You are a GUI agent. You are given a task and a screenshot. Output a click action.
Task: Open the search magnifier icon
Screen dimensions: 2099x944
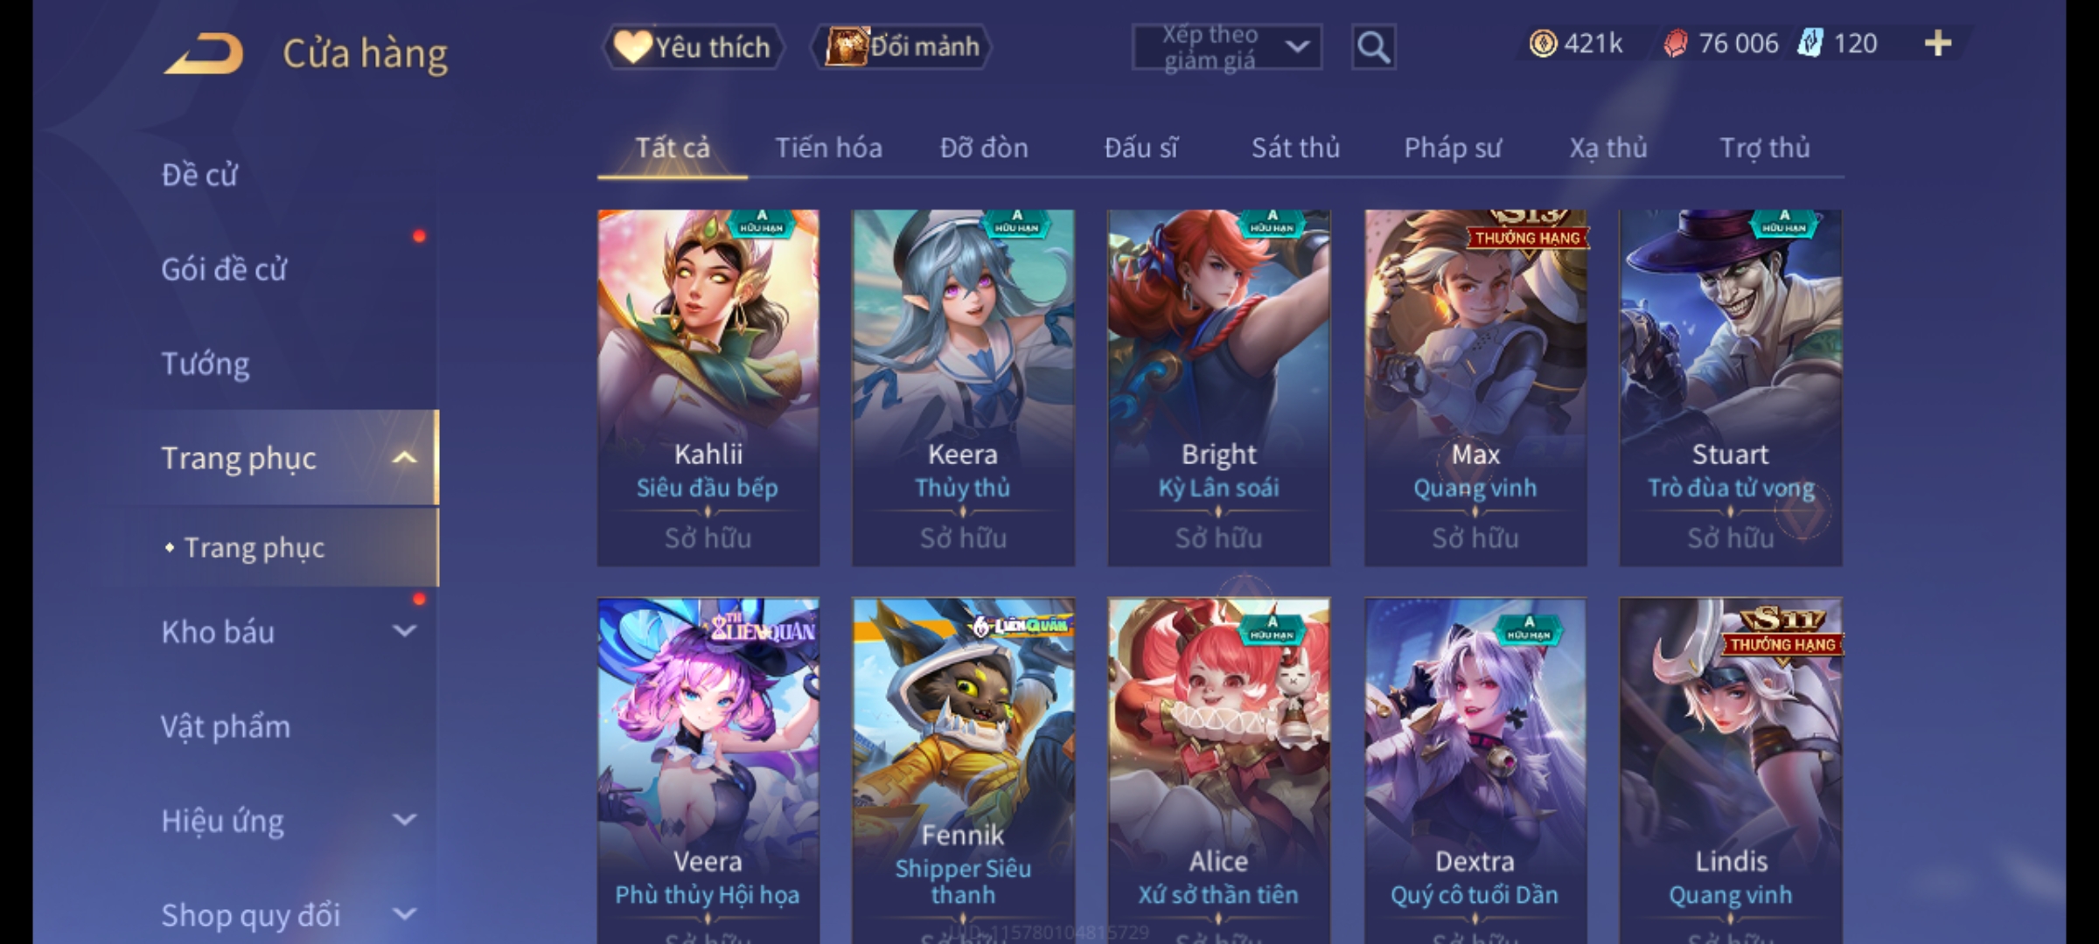[1373, 47]
